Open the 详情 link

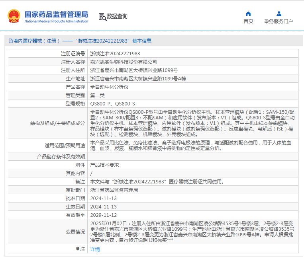95,249
